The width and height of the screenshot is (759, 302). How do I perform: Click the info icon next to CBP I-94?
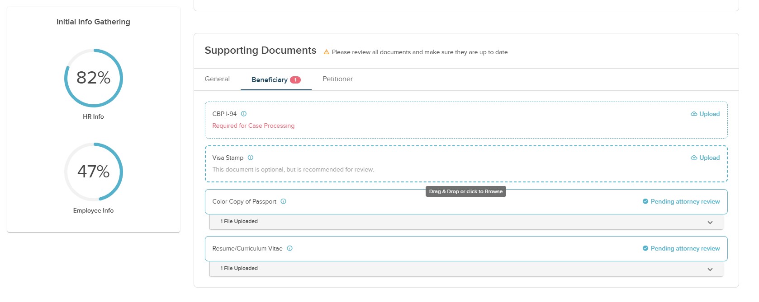tap(244, 114)
